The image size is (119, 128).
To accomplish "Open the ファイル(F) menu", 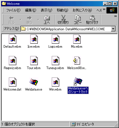I will (13, 10).
